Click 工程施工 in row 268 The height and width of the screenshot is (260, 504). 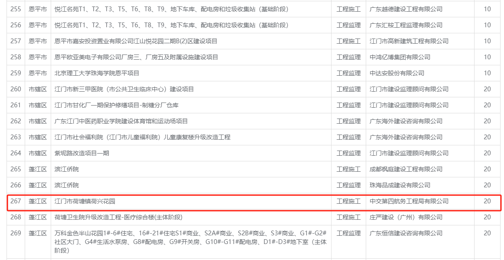tap(348, 217)
